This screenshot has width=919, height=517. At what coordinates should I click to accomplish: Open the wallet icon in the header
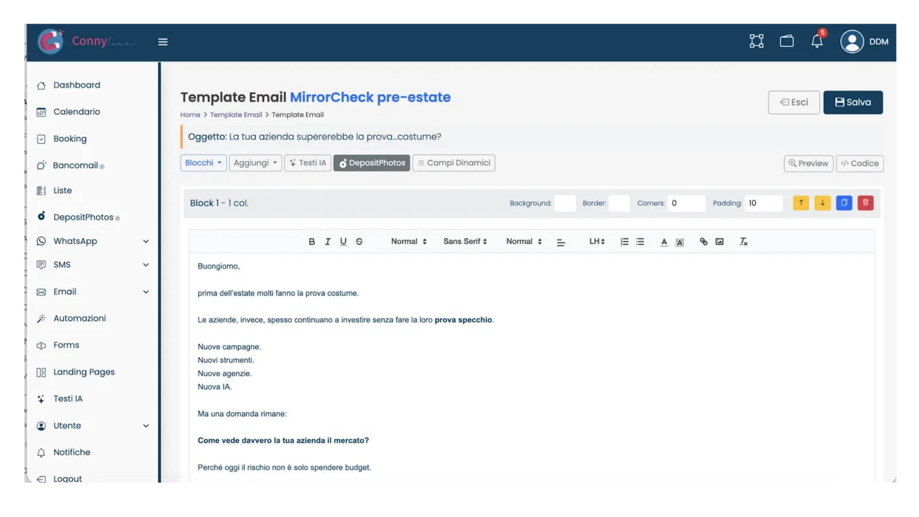[x=787, y=41]
